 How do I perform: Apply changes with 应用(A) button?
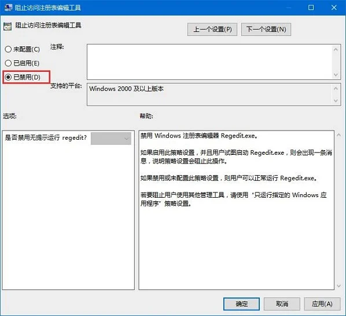322,304
